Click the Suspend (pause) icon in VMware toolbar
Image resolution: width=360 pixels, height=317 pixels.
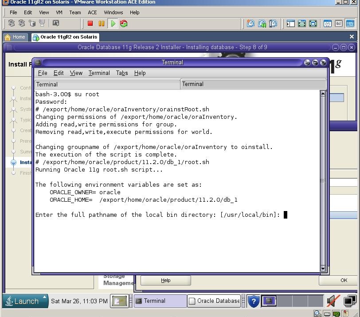pyautogui.click(x=101, y=23)
